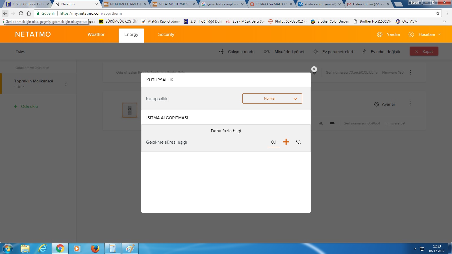Click the battery level icon
Viewport: 452px width, 254px height.
[332, 123]
